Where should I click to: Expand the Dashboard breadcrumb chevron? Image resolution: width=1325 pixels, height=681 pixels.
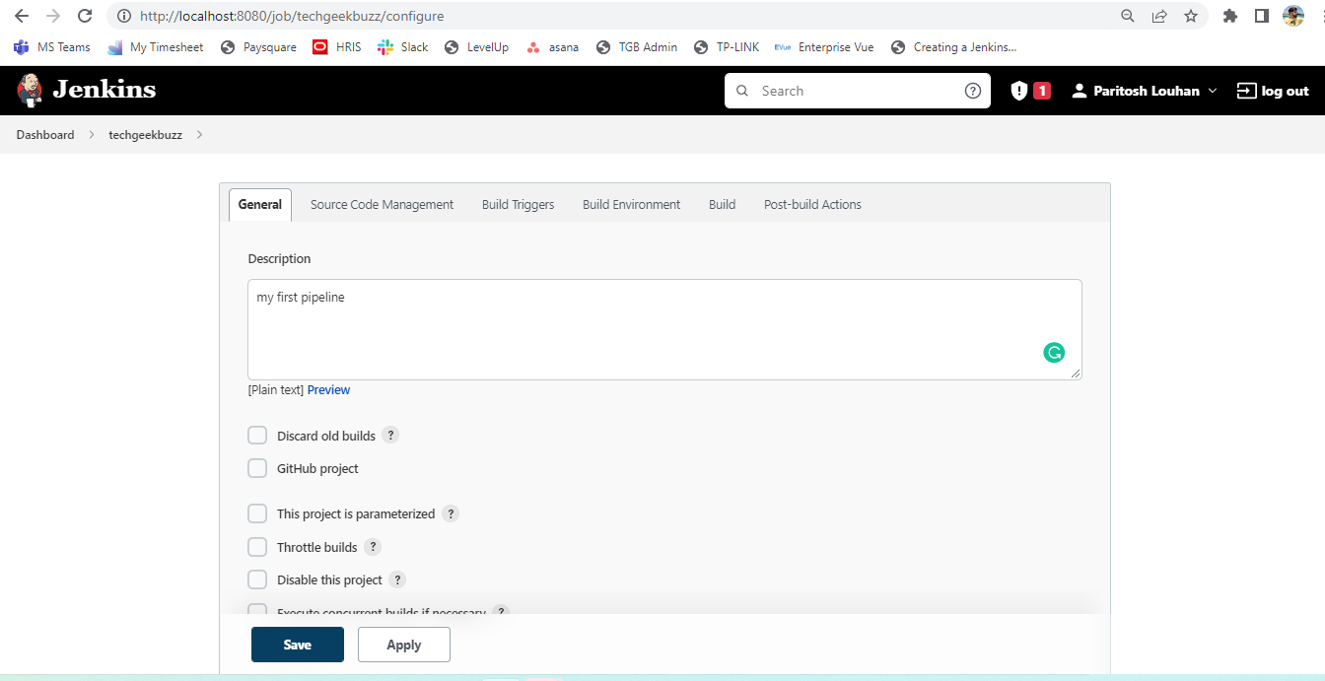pyautogui.click(x=91, y=135)
